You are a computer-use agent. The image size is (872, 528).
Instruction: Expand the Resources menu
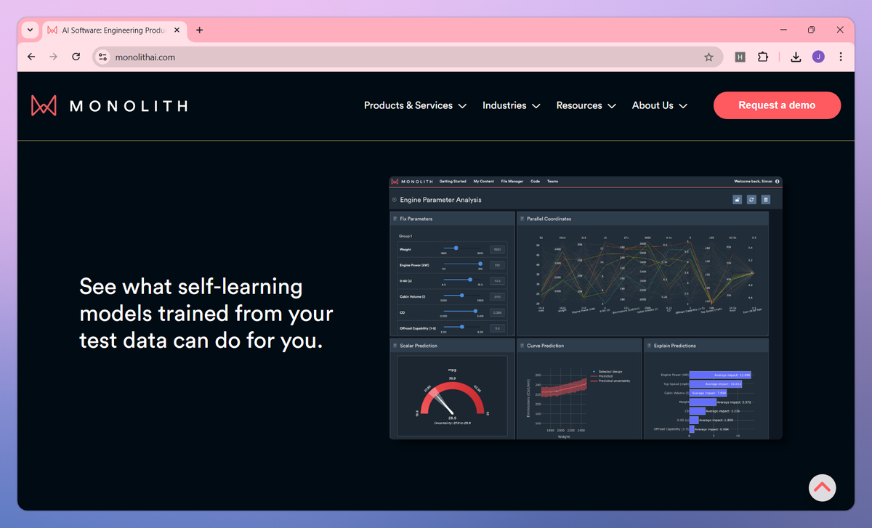(586, 105)
